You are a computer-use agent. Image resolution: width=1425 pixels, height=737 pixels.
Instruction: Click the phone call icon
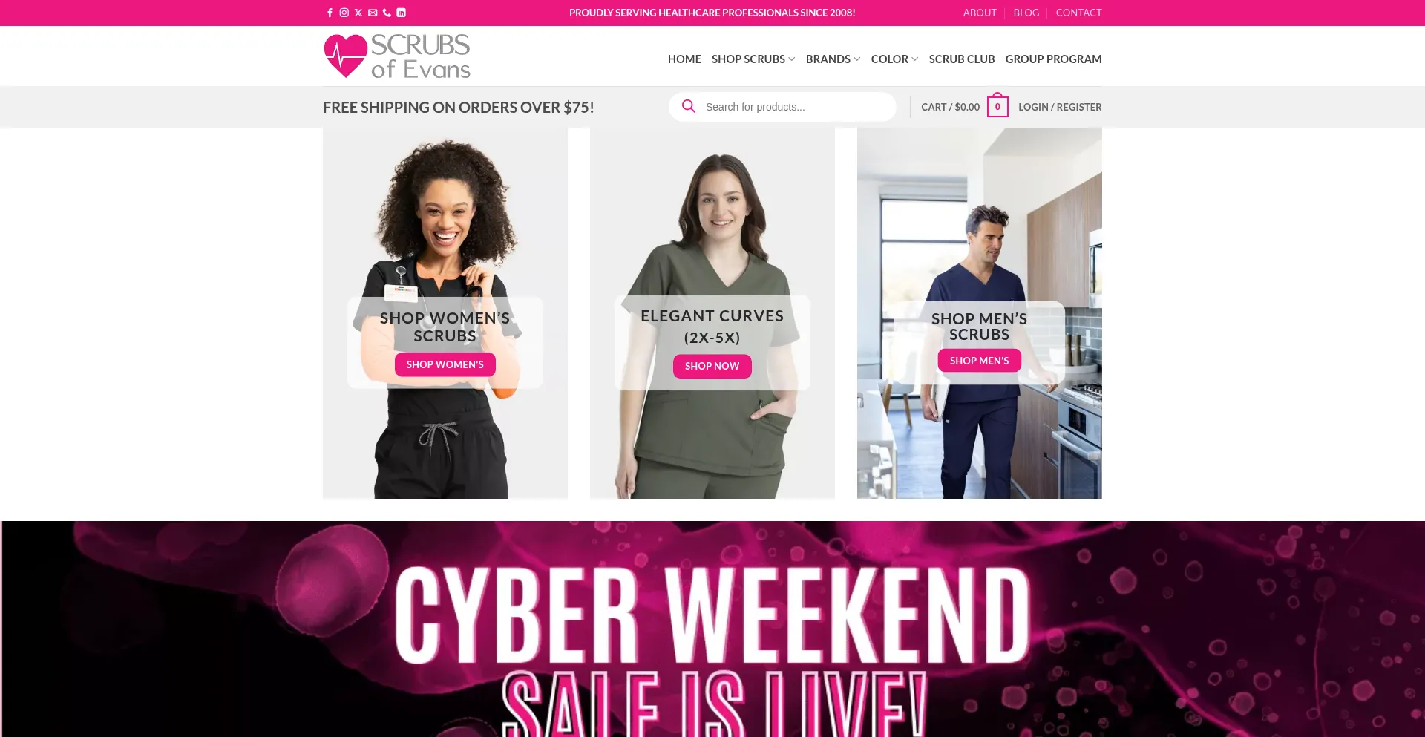pyautogui.click(x=387, y=13)
